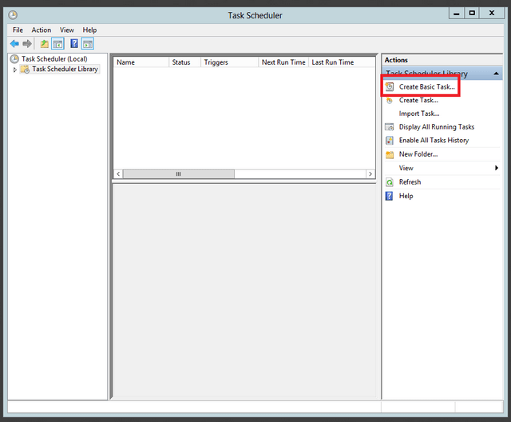Open the File menu
Viewport: 511px width, 422px height.
pyautogui.click(x=18, y=30)
